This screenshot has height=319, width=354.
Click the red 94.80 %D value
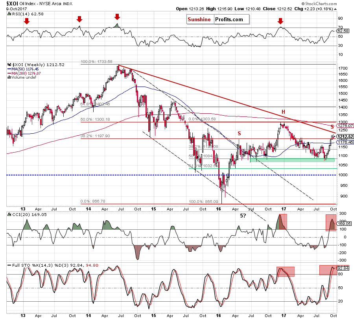(92, 265)
